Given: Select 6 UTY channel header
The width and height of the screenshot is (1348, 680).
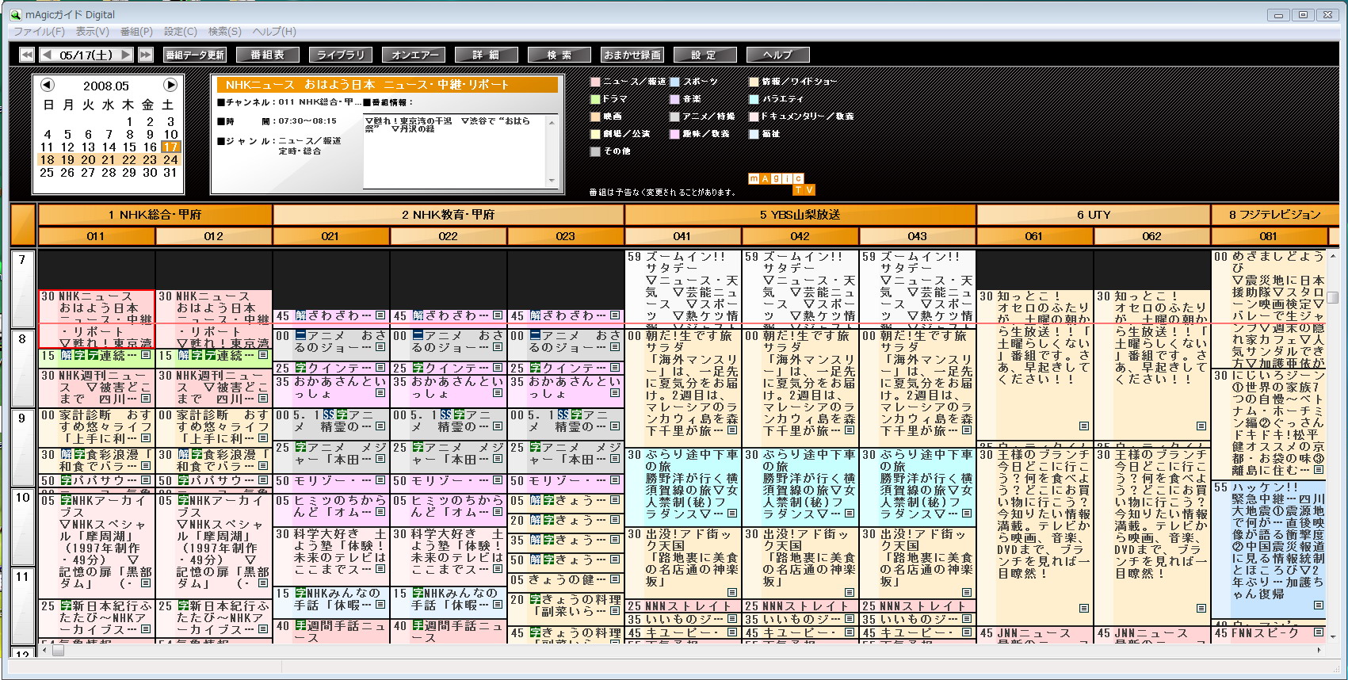Looking at the screenshot, I should 1094,215.
